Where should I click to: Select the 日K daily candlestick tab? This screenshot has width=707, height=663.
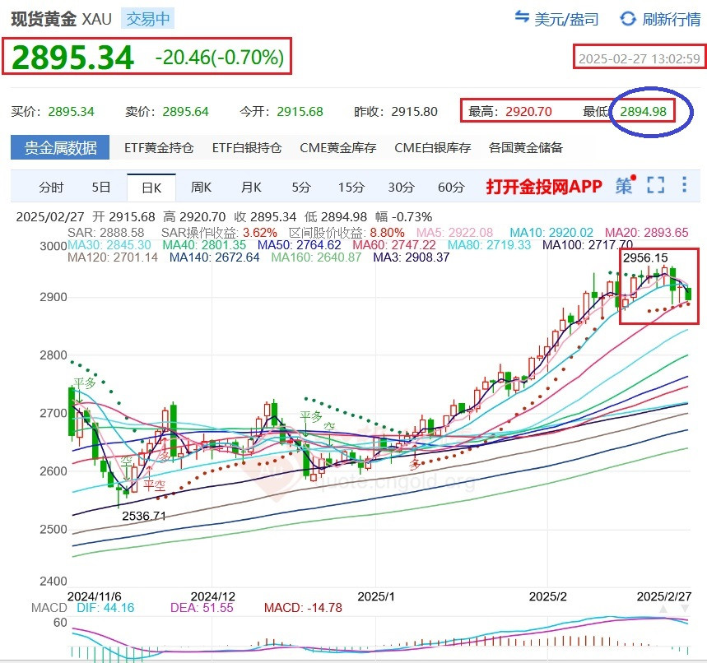point(151,188)
